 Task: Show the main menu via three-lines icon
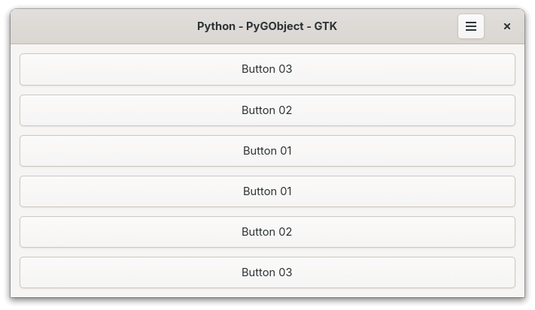point(471,26)
